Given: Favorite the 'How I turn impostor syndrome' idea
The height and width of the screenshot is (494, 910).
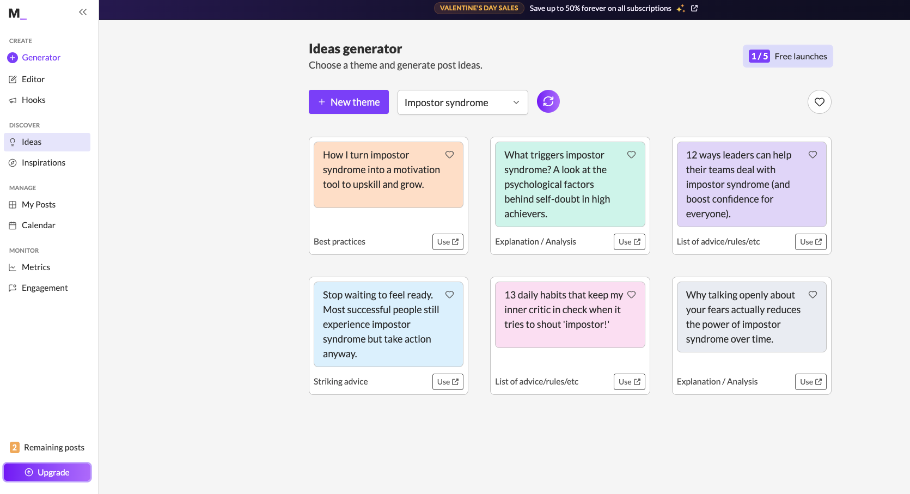Looking at the screenshot, I should tap(450, 155).
